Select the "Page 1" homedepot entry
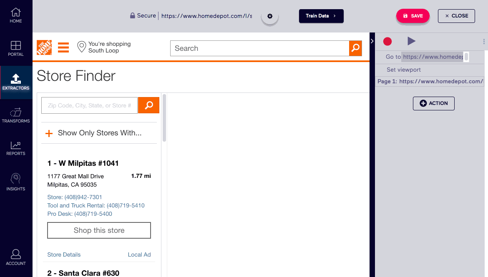 [430, 81]
